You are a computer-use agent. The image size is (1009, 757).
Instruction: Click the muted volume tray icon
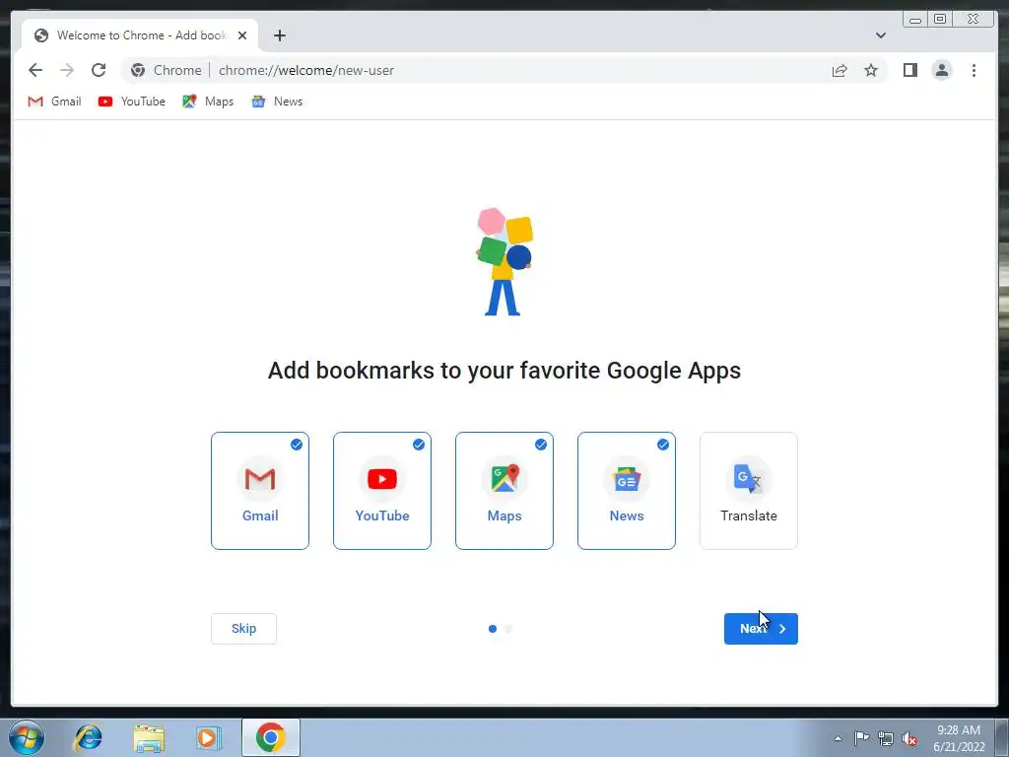(909, 739)
